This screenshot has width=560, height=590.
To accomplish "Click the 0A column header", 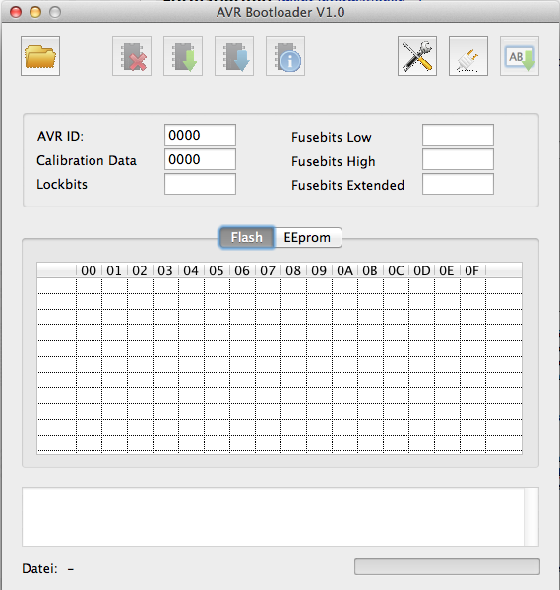I will pos(344,270).
